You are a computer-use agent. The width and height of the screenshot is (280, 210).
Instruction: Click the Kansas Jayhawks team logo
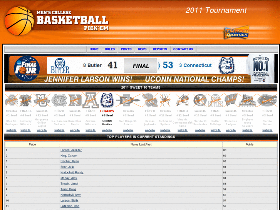(150, 100)
